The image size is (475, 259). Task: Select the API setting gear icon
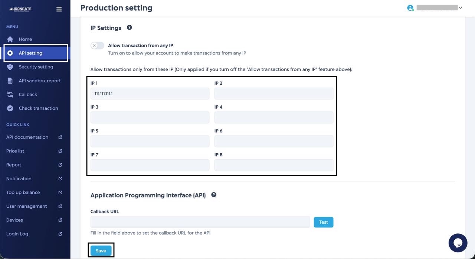pyautogui.click(x=10, y=53)
